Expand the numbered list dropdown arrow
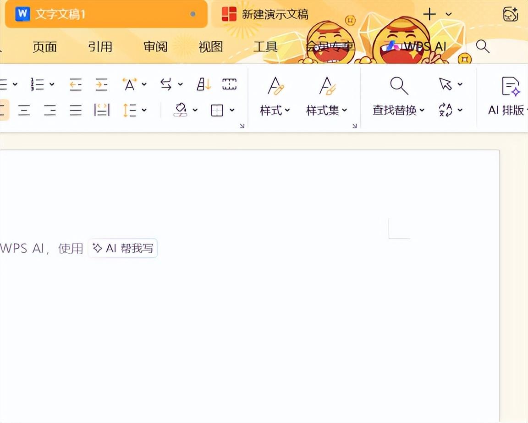Screen dimensions: 528x423 (x=52, y=84)
